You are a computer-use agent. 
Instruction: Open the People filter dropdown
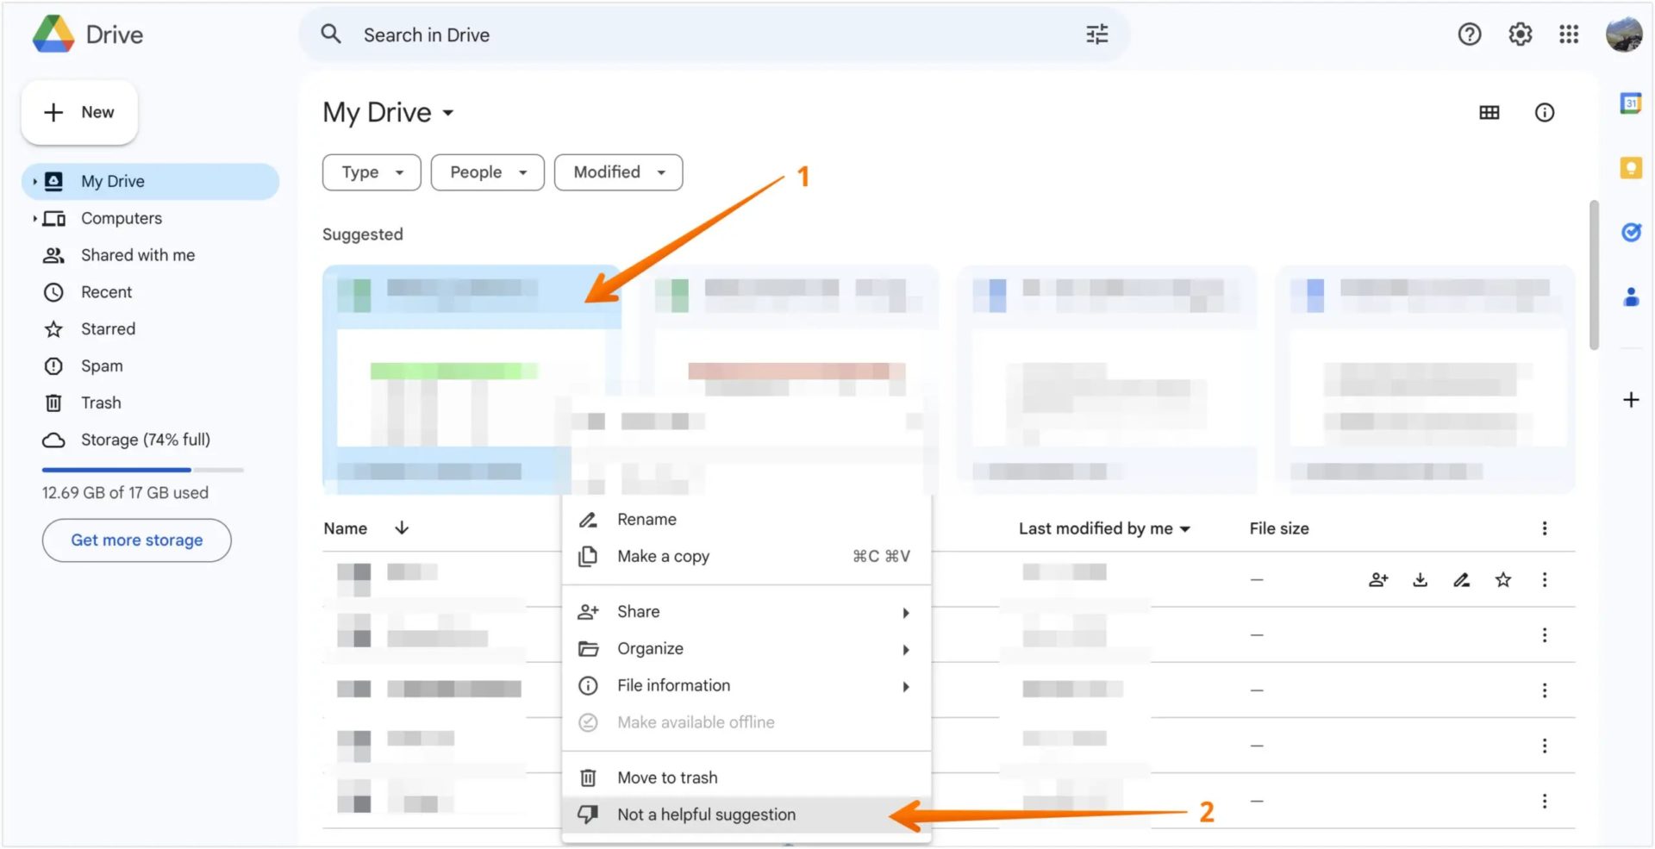487,172
